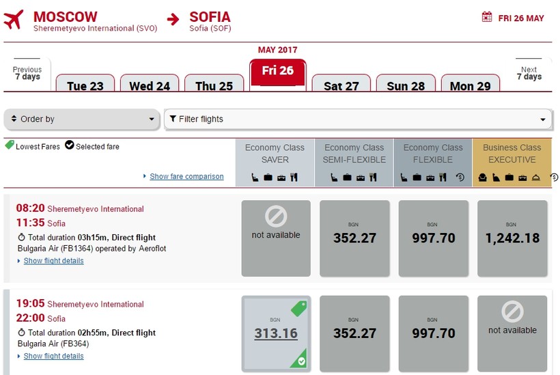Go to the Next 7 days
Image resolution: width=560 pixels, height=375 pixels.
(x=529, y=73)
